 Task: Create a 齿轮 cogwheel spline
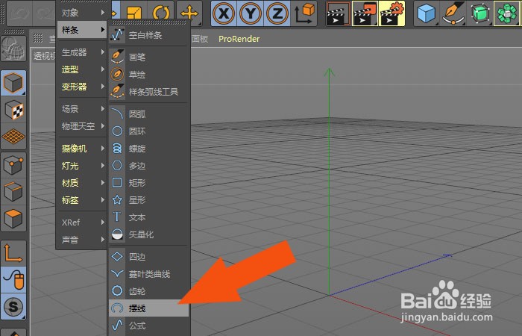tap(149, 291)
